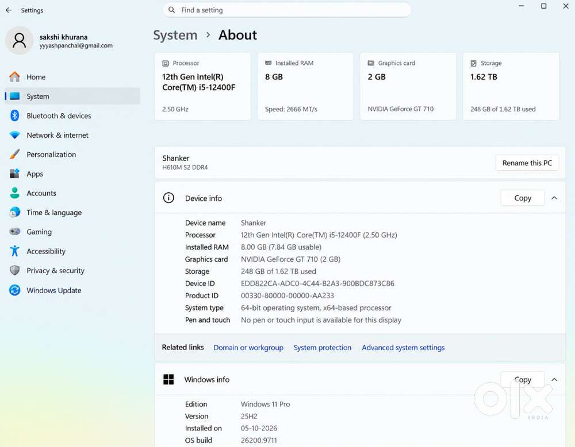Open Bluetooth & devices settings
Image resolution: width=575 pixels, height=447 pixels.
tap(72, 116)
